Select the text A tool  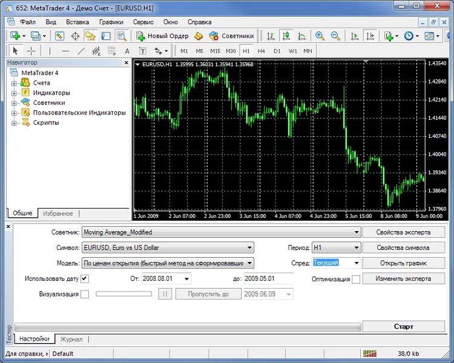127,51
